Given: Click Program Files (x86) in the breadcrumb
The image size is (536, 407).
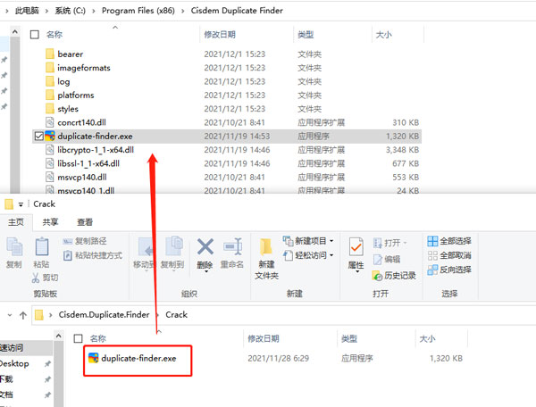Looking at the screenshot, I should [138, 11].
